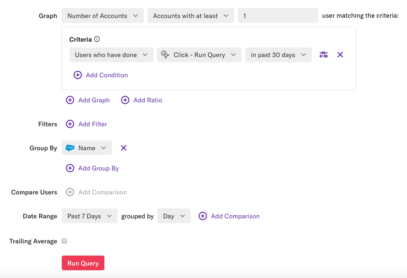
Task: Open the Name group by dropdown
Action: (x=87, y=148)
